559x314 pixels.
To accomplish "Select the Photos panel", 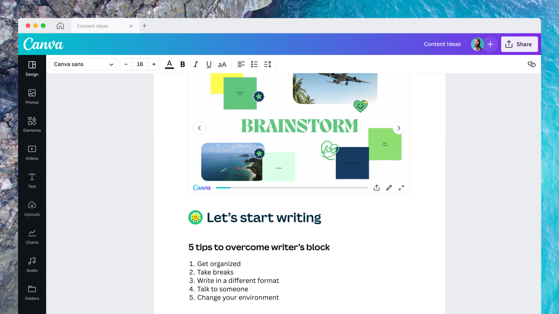I will [x=32, y=95].
